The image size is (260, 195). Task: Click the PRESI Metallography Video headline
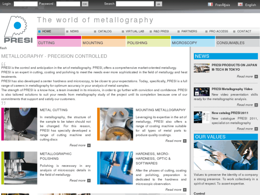coord(232,89)
